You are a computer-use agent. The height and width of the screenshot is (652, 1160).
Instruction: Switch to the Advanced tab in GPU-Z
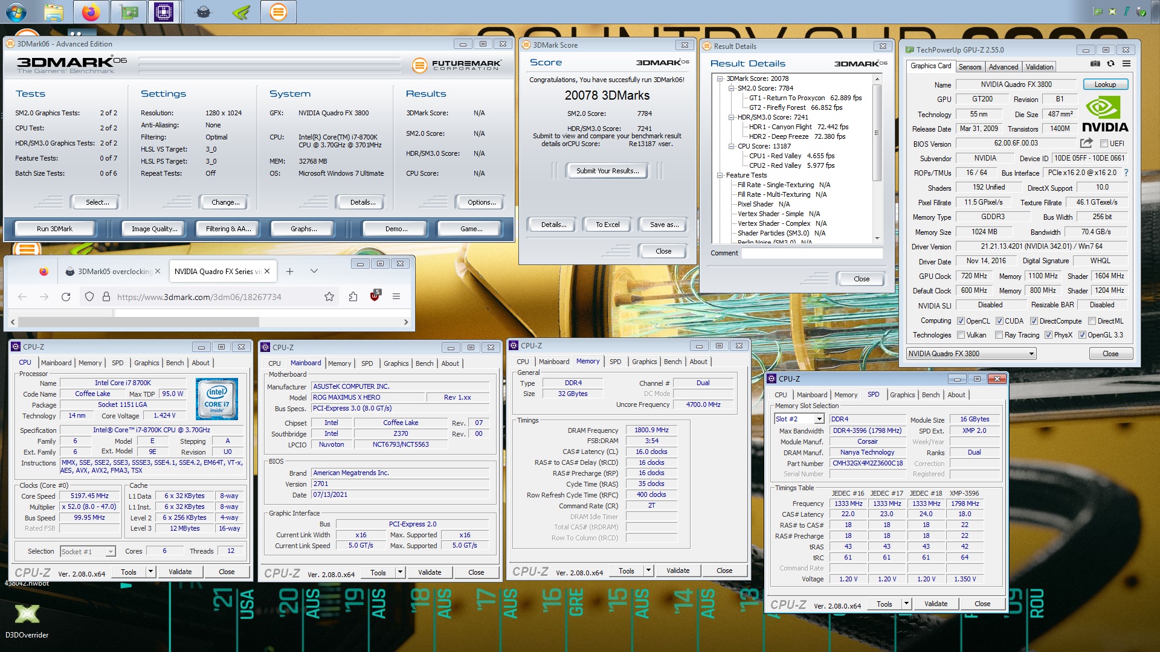tap(1003, 67)
